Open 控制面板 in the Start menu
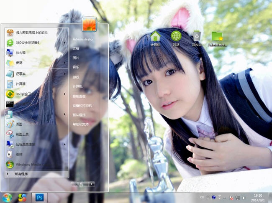Image resolution: width=272 pixels, height=203 pixels. (x=79, y=96)
